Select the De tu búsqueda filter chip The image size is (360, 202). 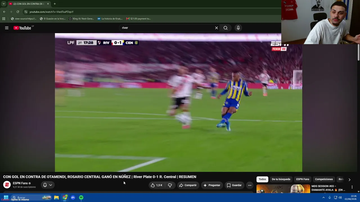(281, 179)
